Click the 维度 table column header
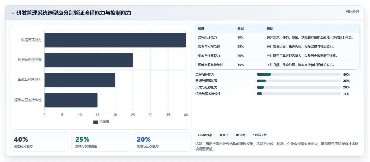 [x=201, y=28]
